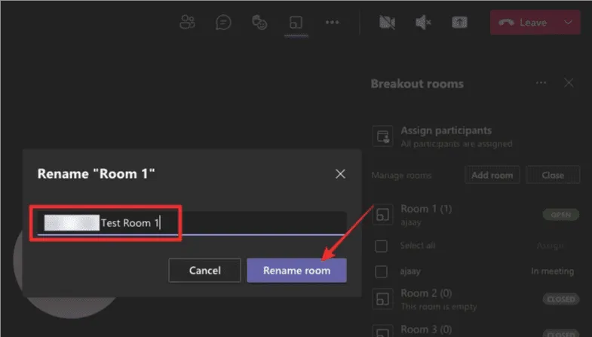Click the Room 2 breakout icon
Screen dimensions: 592x337
[x=382, y=299]
